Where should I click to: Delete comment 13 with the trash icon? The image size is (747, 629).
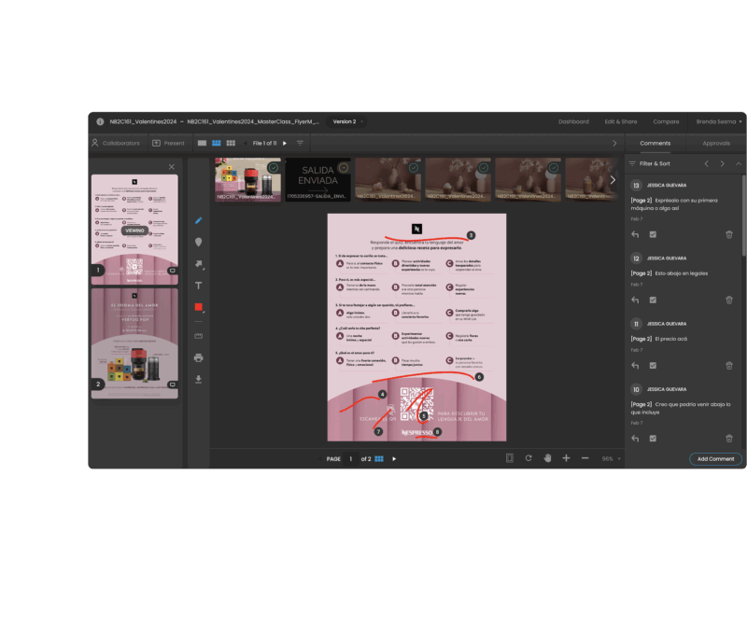click(728, 234)
